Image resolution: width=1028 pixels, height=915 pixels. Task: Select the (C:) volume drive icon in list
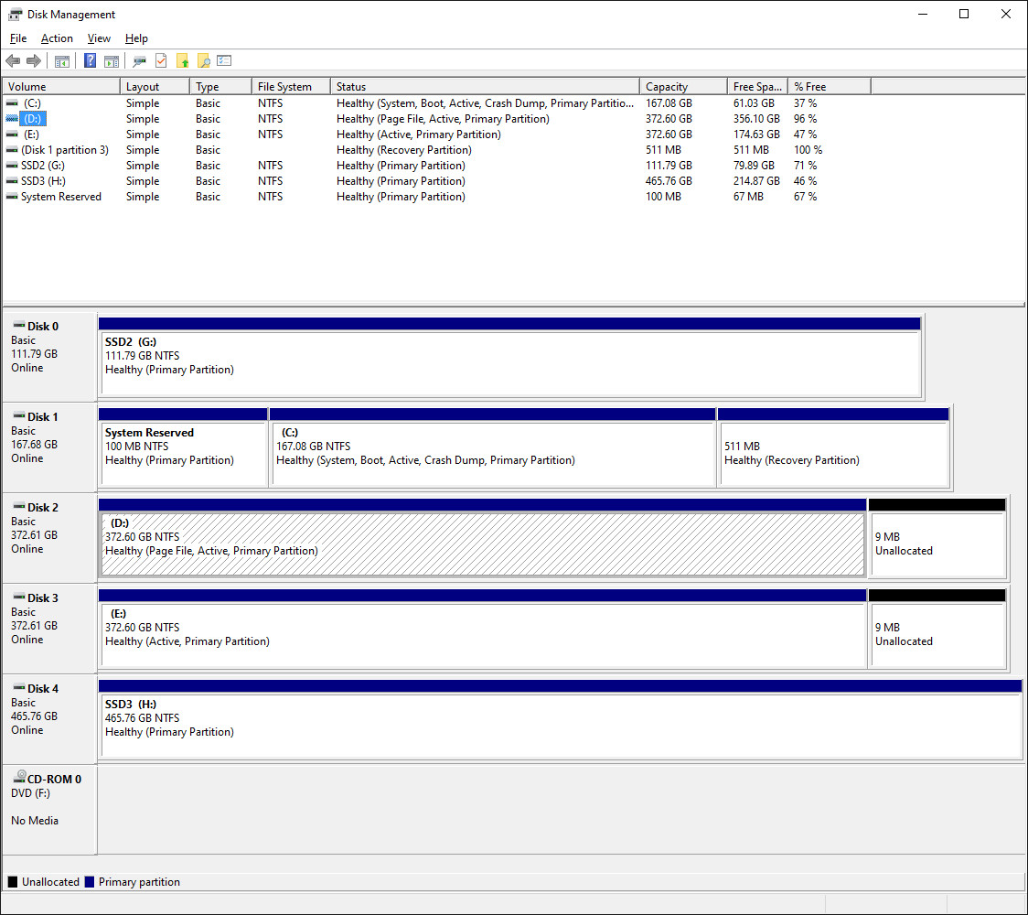[12, 103]
